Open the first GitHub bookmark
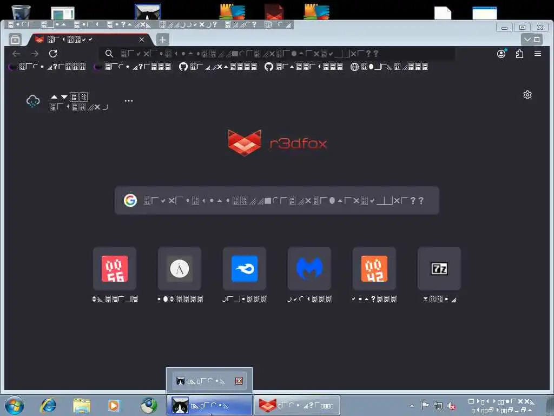This screenshot has height=416, width=554. (219, 67)
